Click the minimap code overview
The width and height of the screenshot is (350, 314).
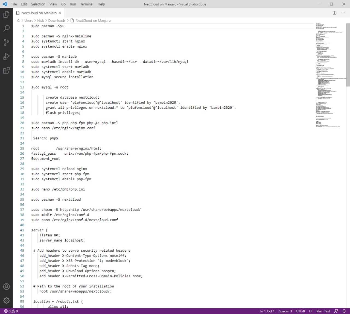pos(331,75)
